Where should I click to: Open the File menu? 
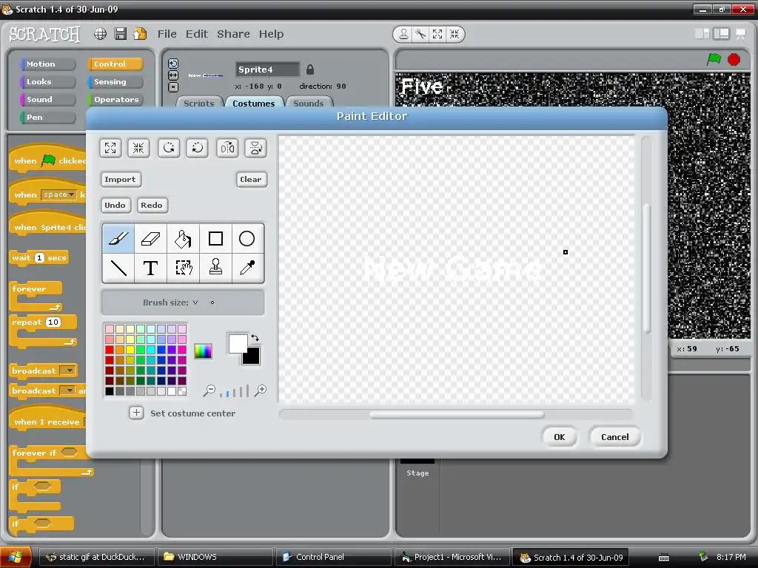pyautogui.click(x=167, y=34)
